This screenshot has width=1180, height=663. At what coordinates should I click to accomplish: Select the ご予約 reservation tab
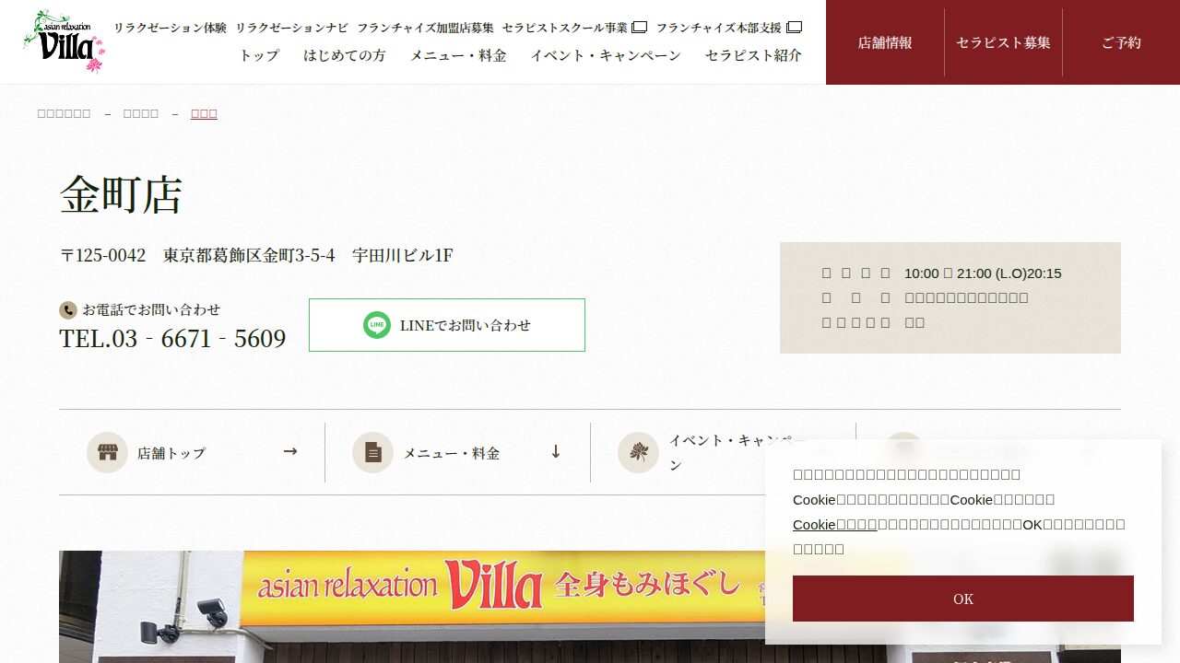1121,42
